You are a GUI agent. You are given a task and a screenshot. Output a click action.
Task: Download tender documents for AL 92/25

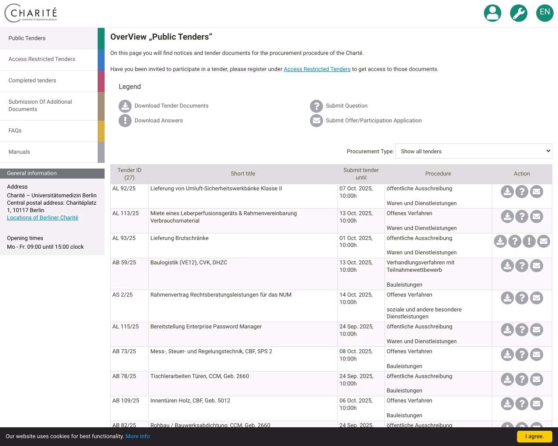point(507,192)
